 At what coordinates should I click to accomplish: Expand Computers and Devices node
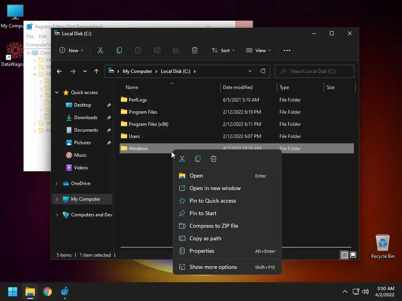click(x=57, y=215)
